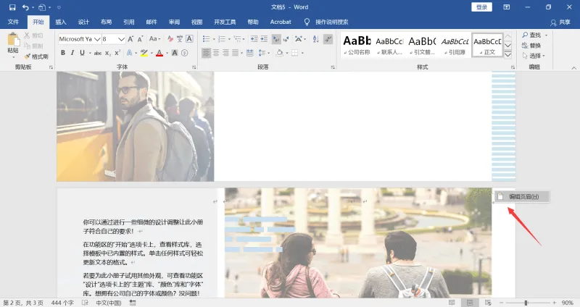The width and height of the screenshot is (580, 307).
Task: Open the ribbon display options icon
Action: (506, 7)
